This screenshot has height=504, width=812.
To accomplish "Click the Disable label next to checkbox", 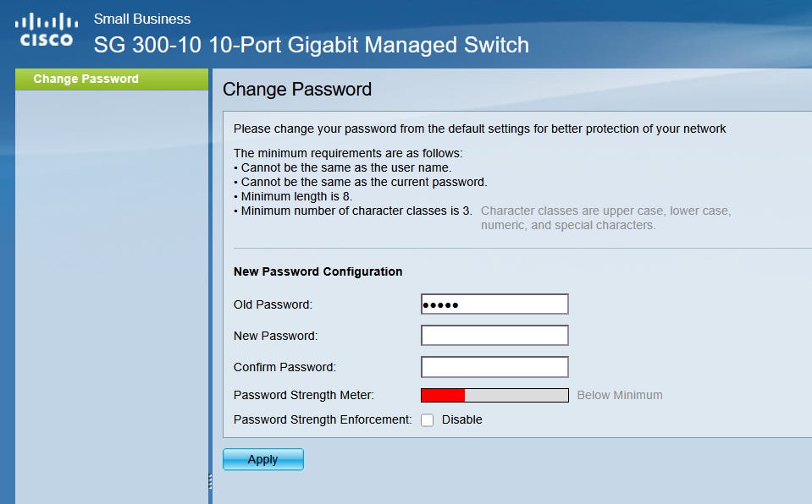I will pyautogui.click(x=461, y=419).
